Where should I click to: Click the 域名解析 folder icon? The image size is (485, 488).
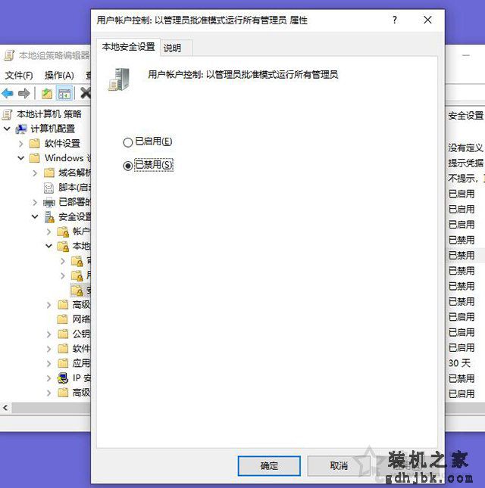click(x=49, y=173)
